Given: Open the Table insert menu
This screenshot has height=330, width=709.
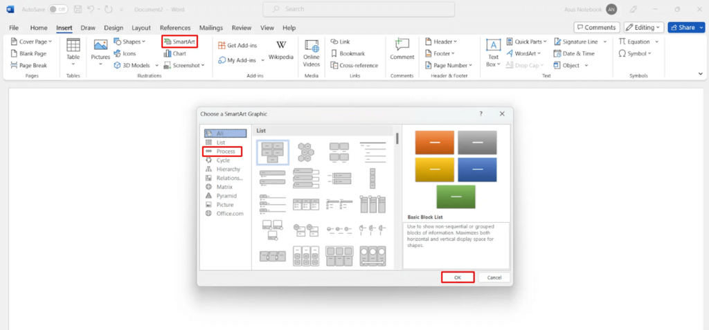Looking at the screenshot, I should pos(73,52).
